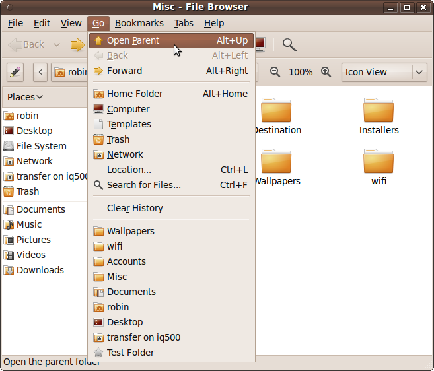Open the File menu

point(15,23)
